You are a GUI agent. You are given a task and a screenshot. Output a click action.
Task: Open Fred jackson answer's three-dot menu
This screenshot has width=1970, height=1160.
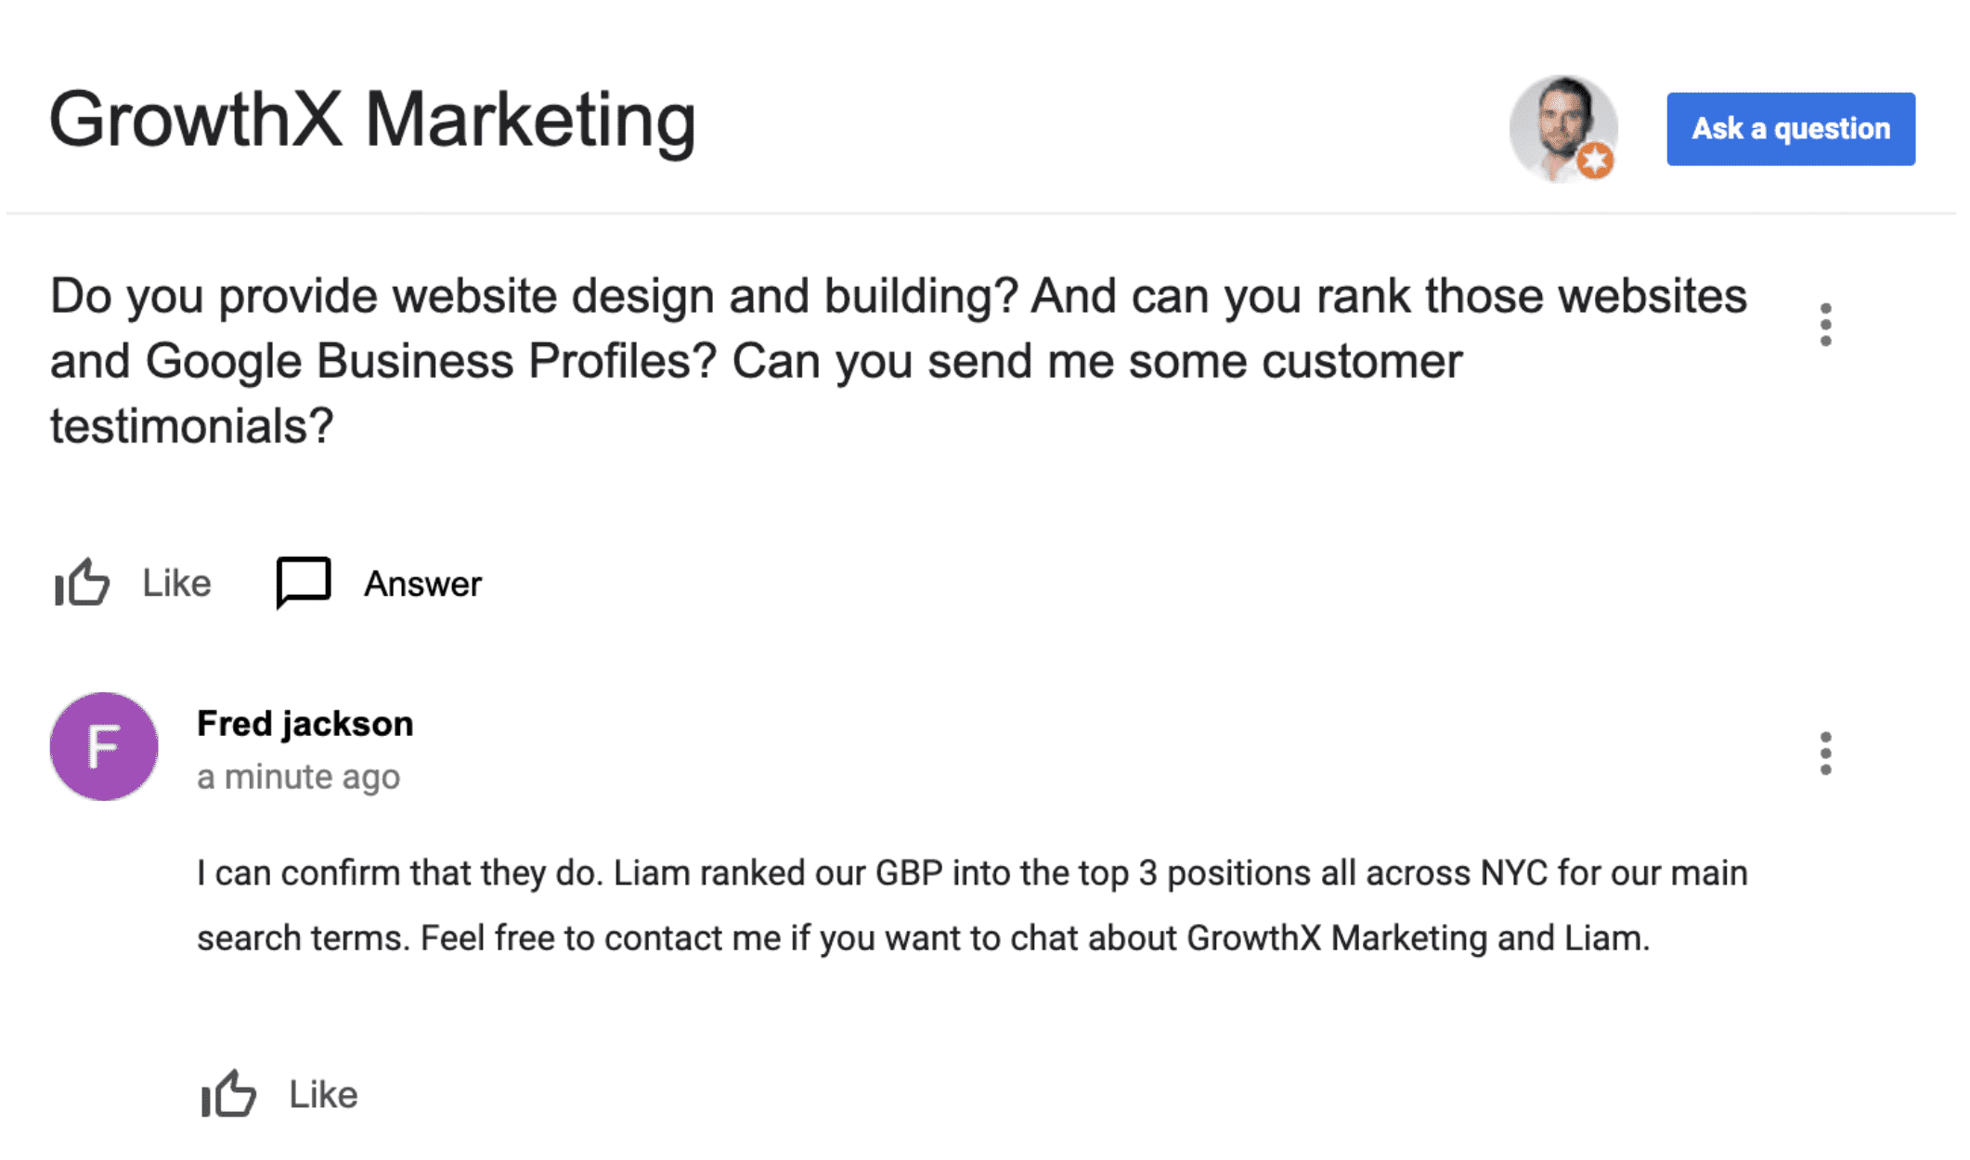point(1825,754)
